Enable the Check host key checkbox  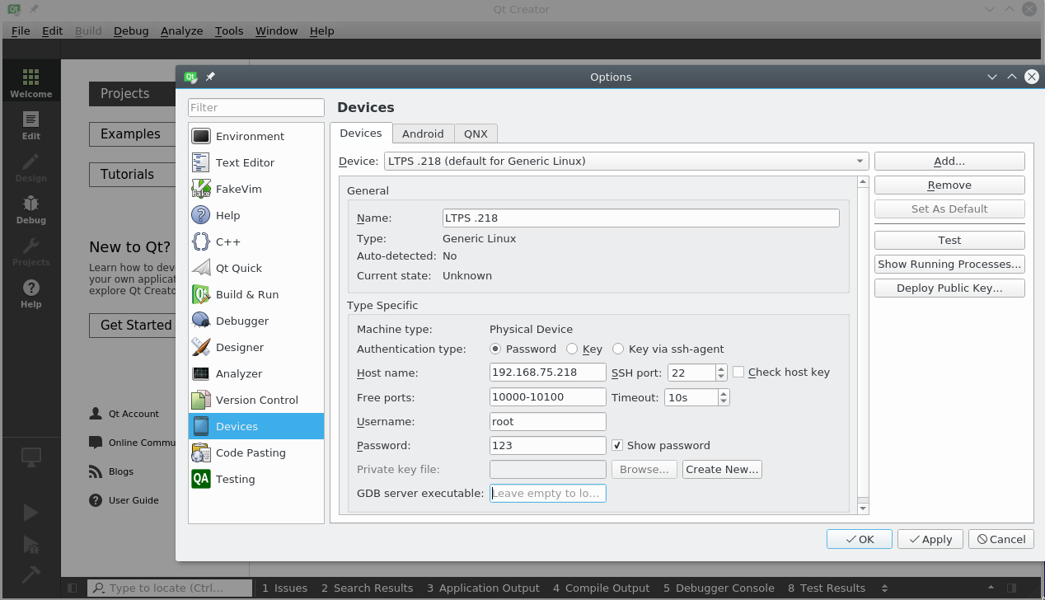click(738, 373)
